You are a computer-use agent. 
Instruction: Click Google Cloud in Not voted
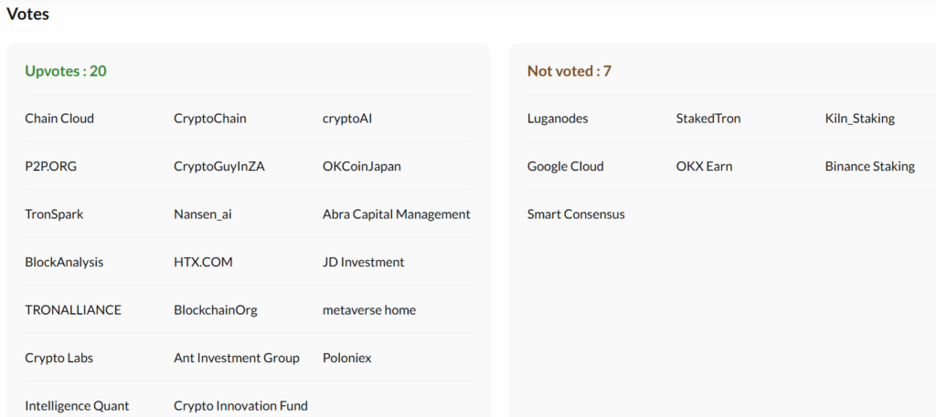pos(566,166)
